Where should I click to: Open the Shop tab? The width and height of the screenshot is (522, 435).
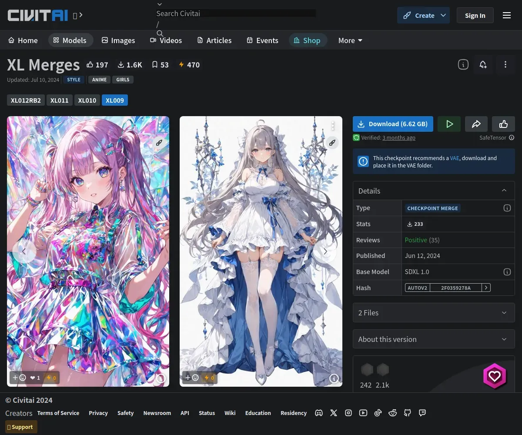click(307, 40)
